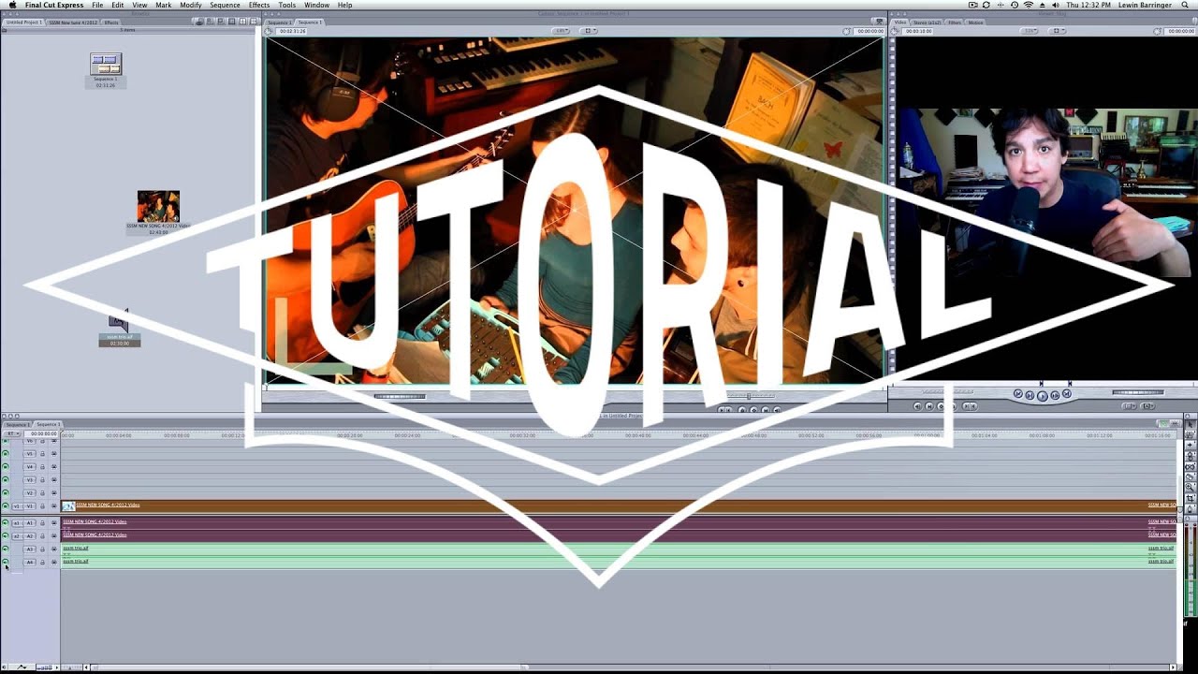Toggle visibility of track V2
Viewport: 1198px width, 674px height.
coord(5,493)
